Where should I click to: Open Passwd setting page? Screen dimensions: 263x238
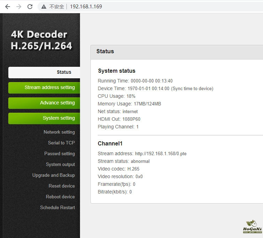pyautogui.click(x=59, y=154)
